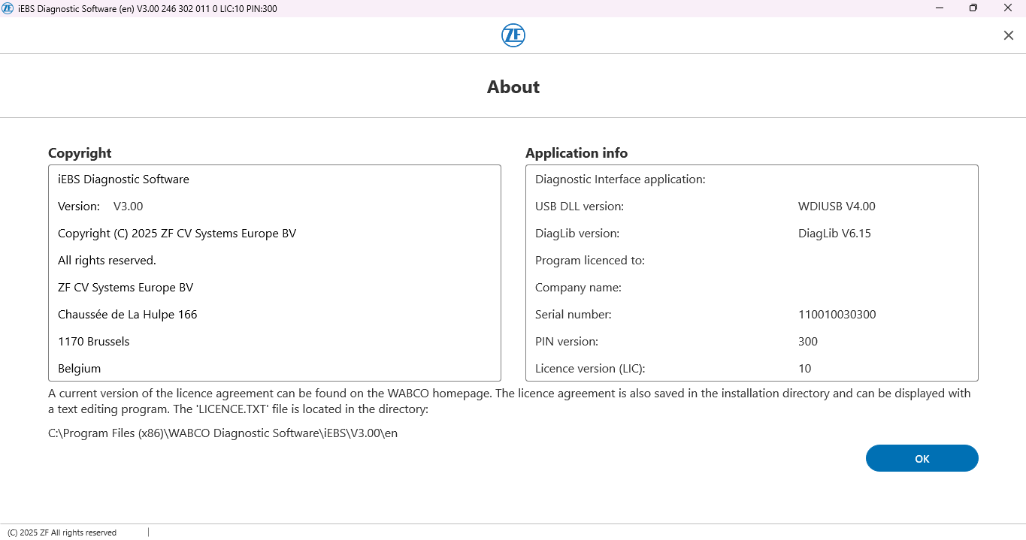1026x540 pixels.
Task: Click the Copyright section heading
Action: click(x=80, y=153)
